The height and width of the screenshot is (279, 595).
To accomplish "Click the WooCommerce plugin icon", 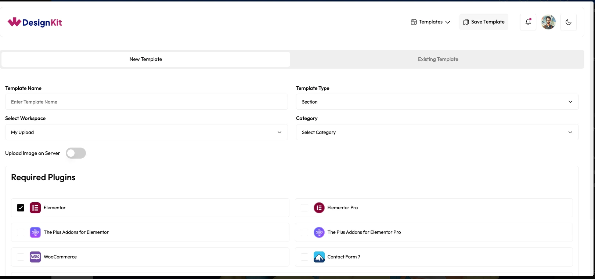I will (x=35, y=257).
